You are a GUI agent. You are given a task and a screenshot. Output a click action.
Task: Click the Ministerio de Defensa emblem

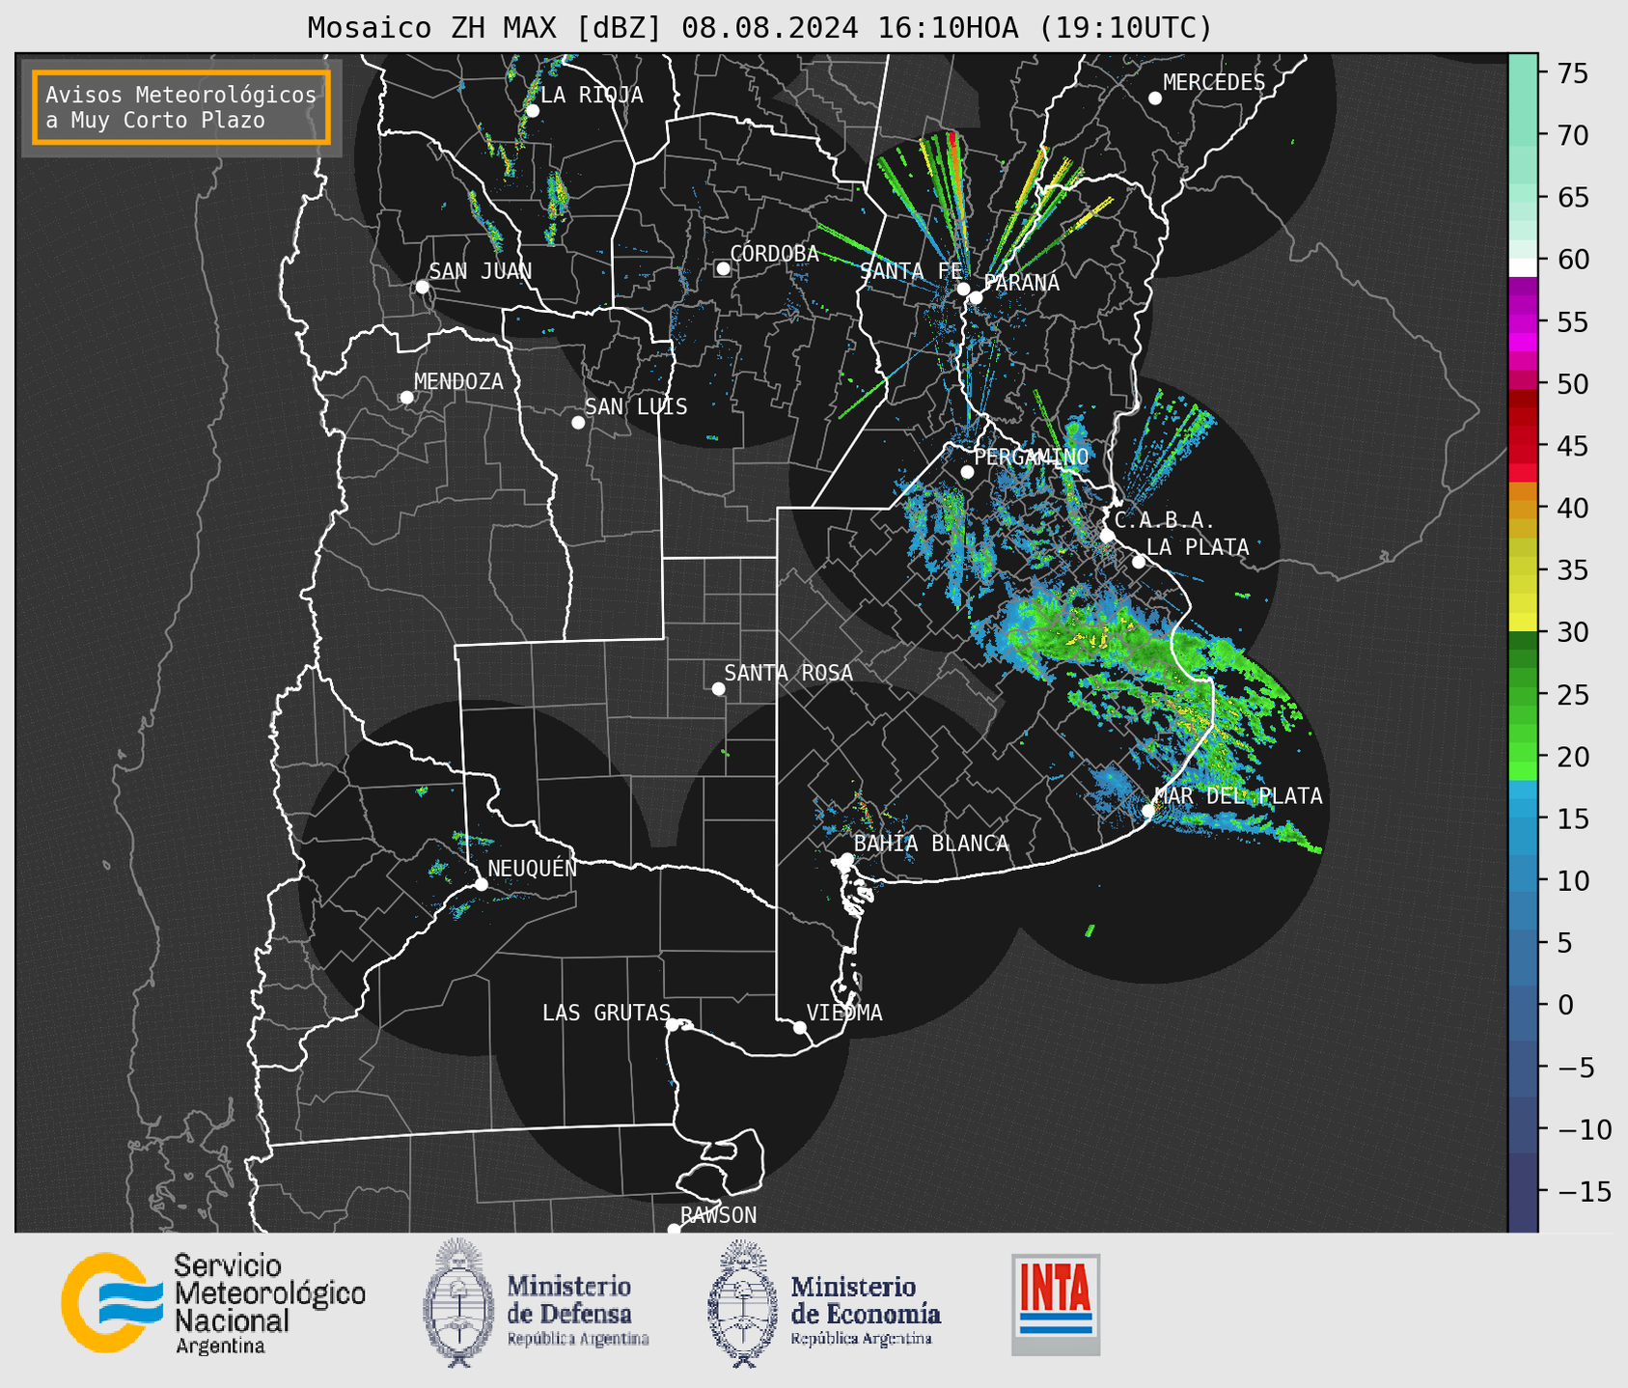coord(457,1302)
